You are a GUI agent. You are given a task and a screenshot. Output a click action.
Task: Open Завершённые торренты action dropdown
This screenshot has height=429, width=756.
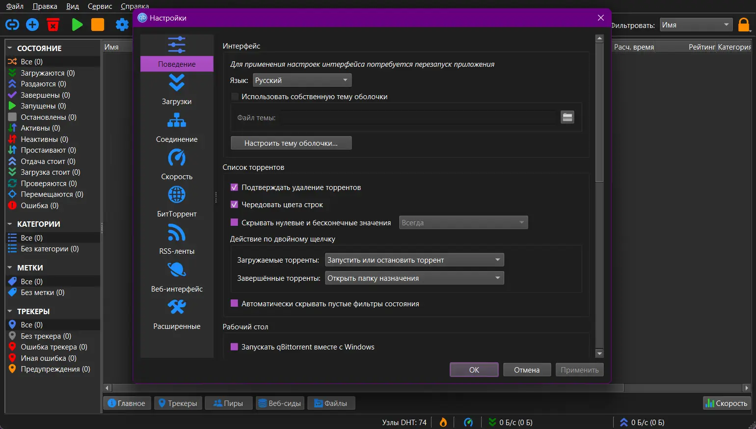coord(414,278)
